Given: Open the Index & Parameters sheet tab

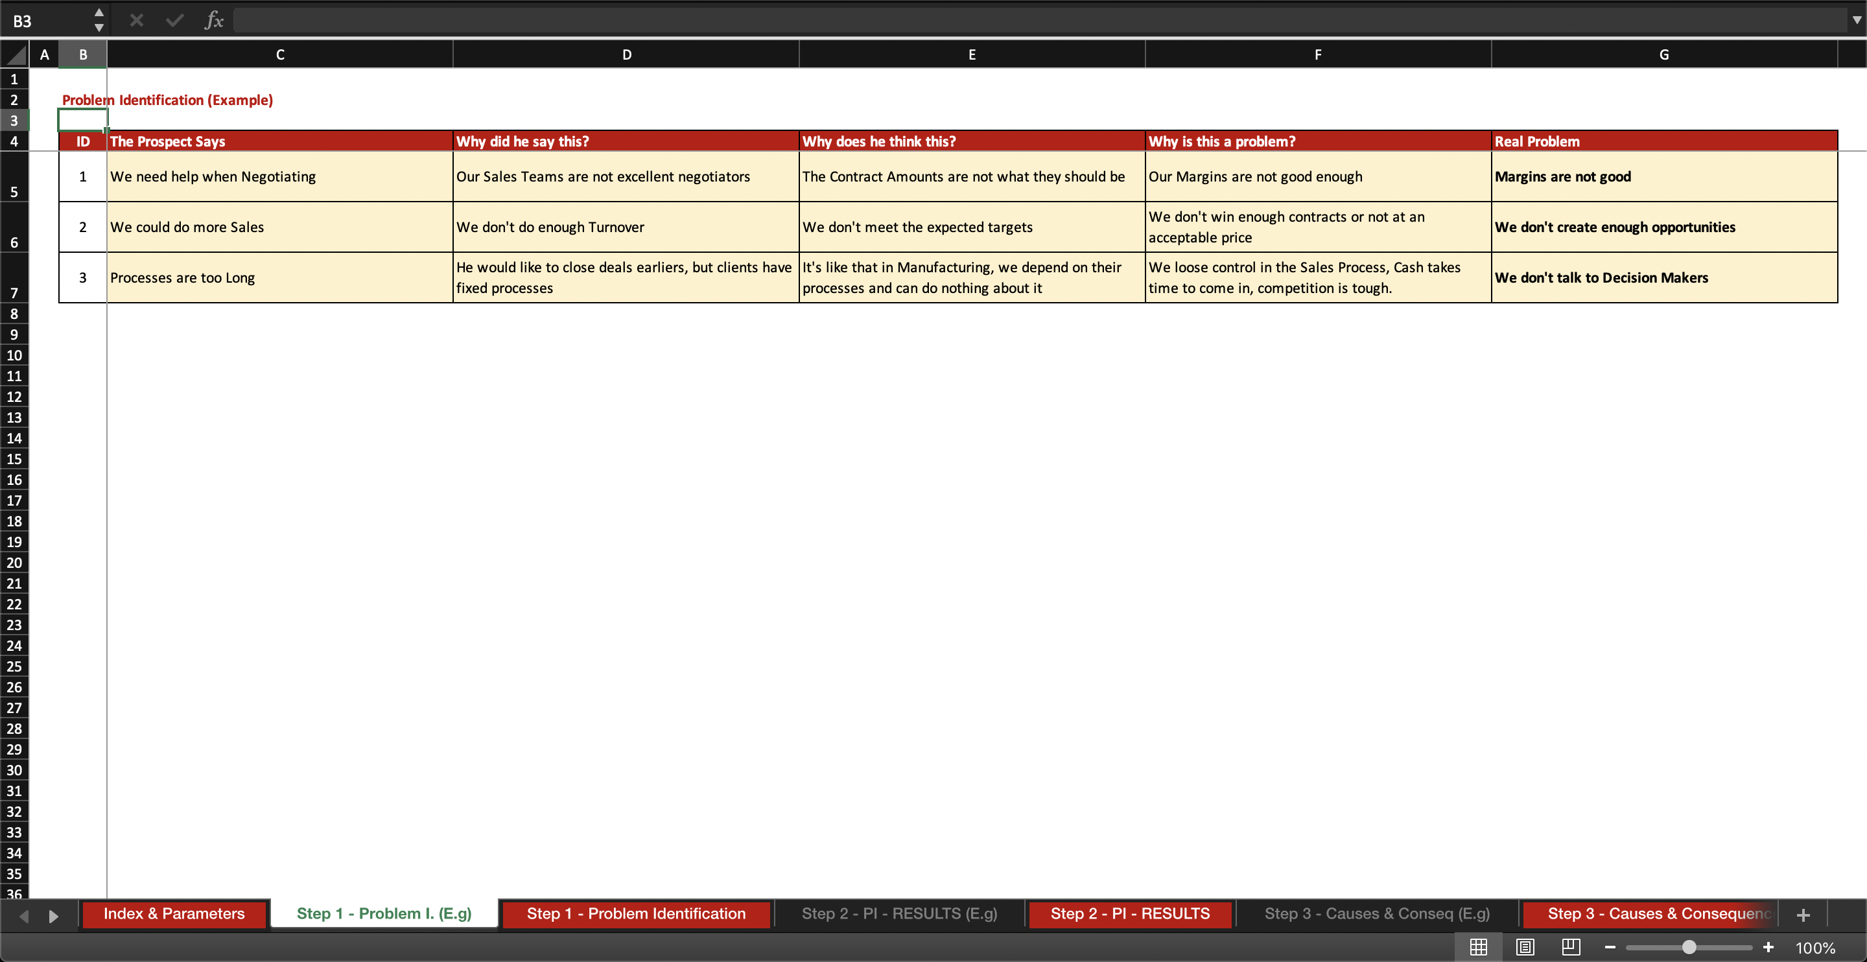Looking at the screenshot, I should [174, 913].
